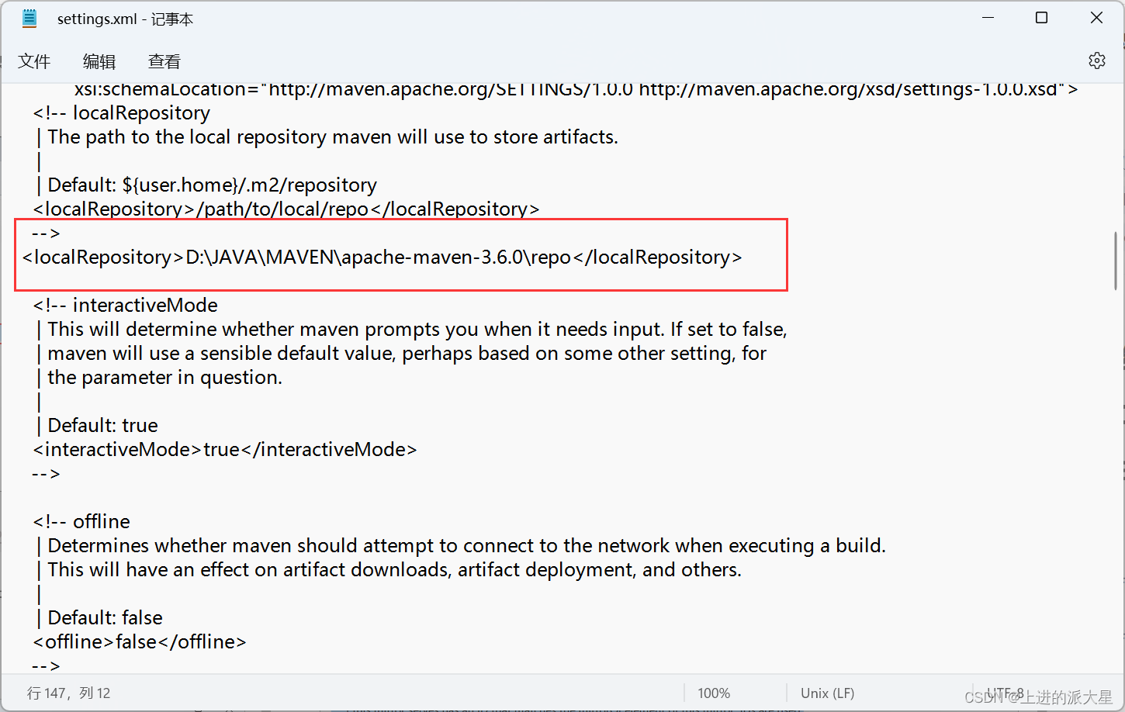The width and height of the screenshot is (1125, 712).
Task: Click the '<!-- interactiveMode' line
Action: (125, 306)
